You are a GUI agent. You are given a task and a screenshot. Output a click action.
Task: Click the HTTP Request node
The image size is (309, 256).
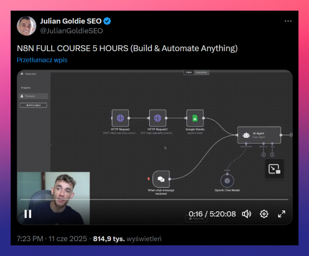(x=120, y=118)
